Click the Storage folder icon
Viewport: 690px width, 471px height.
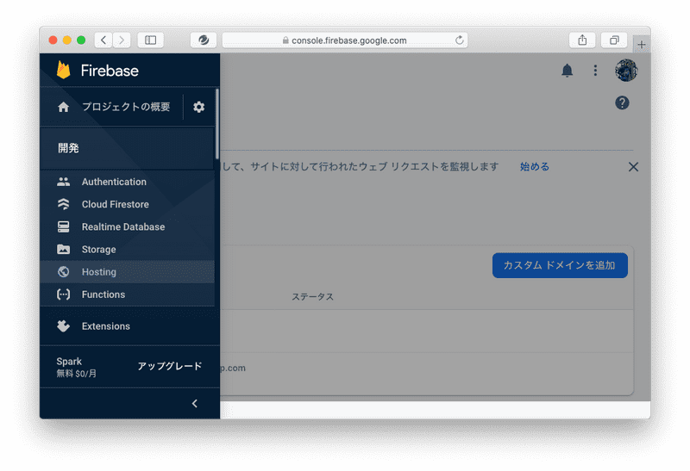pyautogui.click(x=63, y=249)
